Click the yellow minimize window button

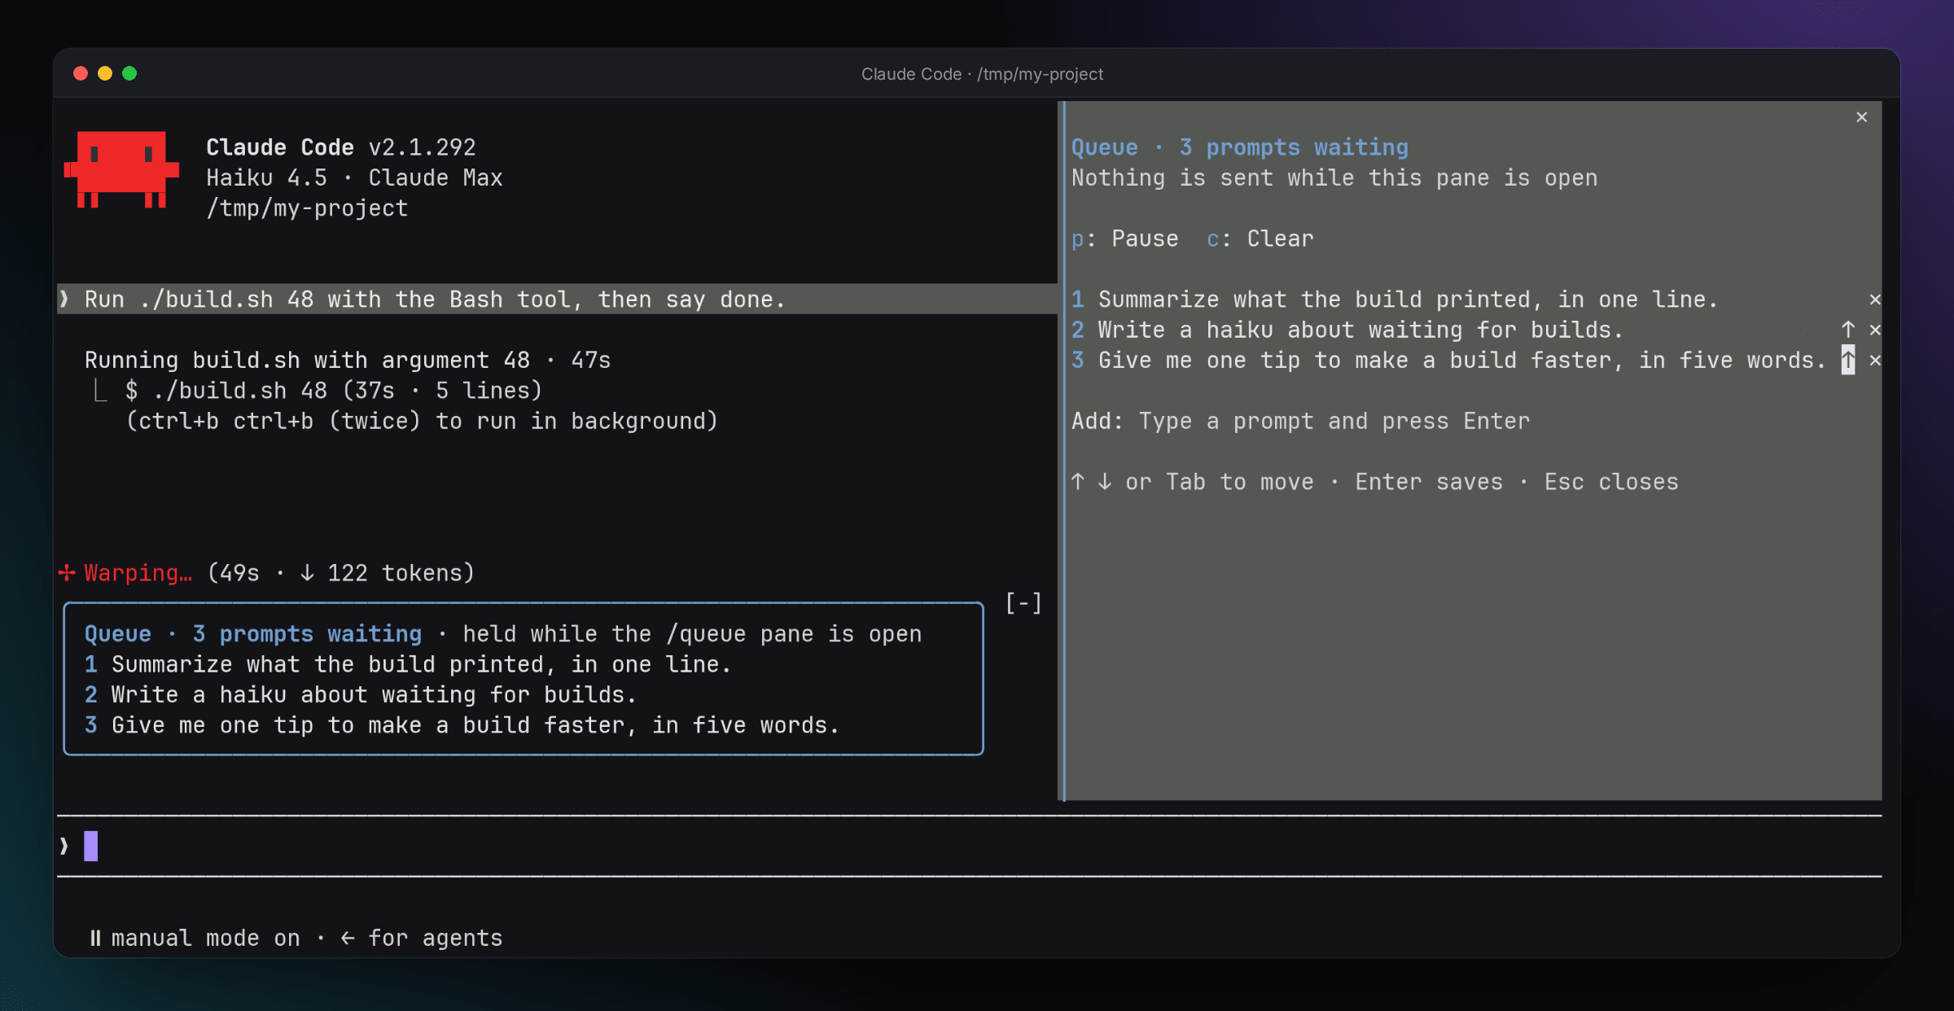point(105,73)
